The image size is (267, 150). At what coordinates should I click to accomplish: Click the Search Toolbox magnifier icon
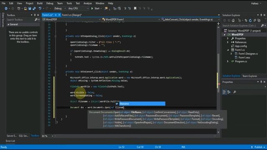(36, 20)
